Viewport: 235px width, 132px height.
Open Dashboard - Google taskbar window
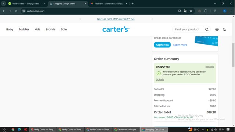(x=126, y=129)
